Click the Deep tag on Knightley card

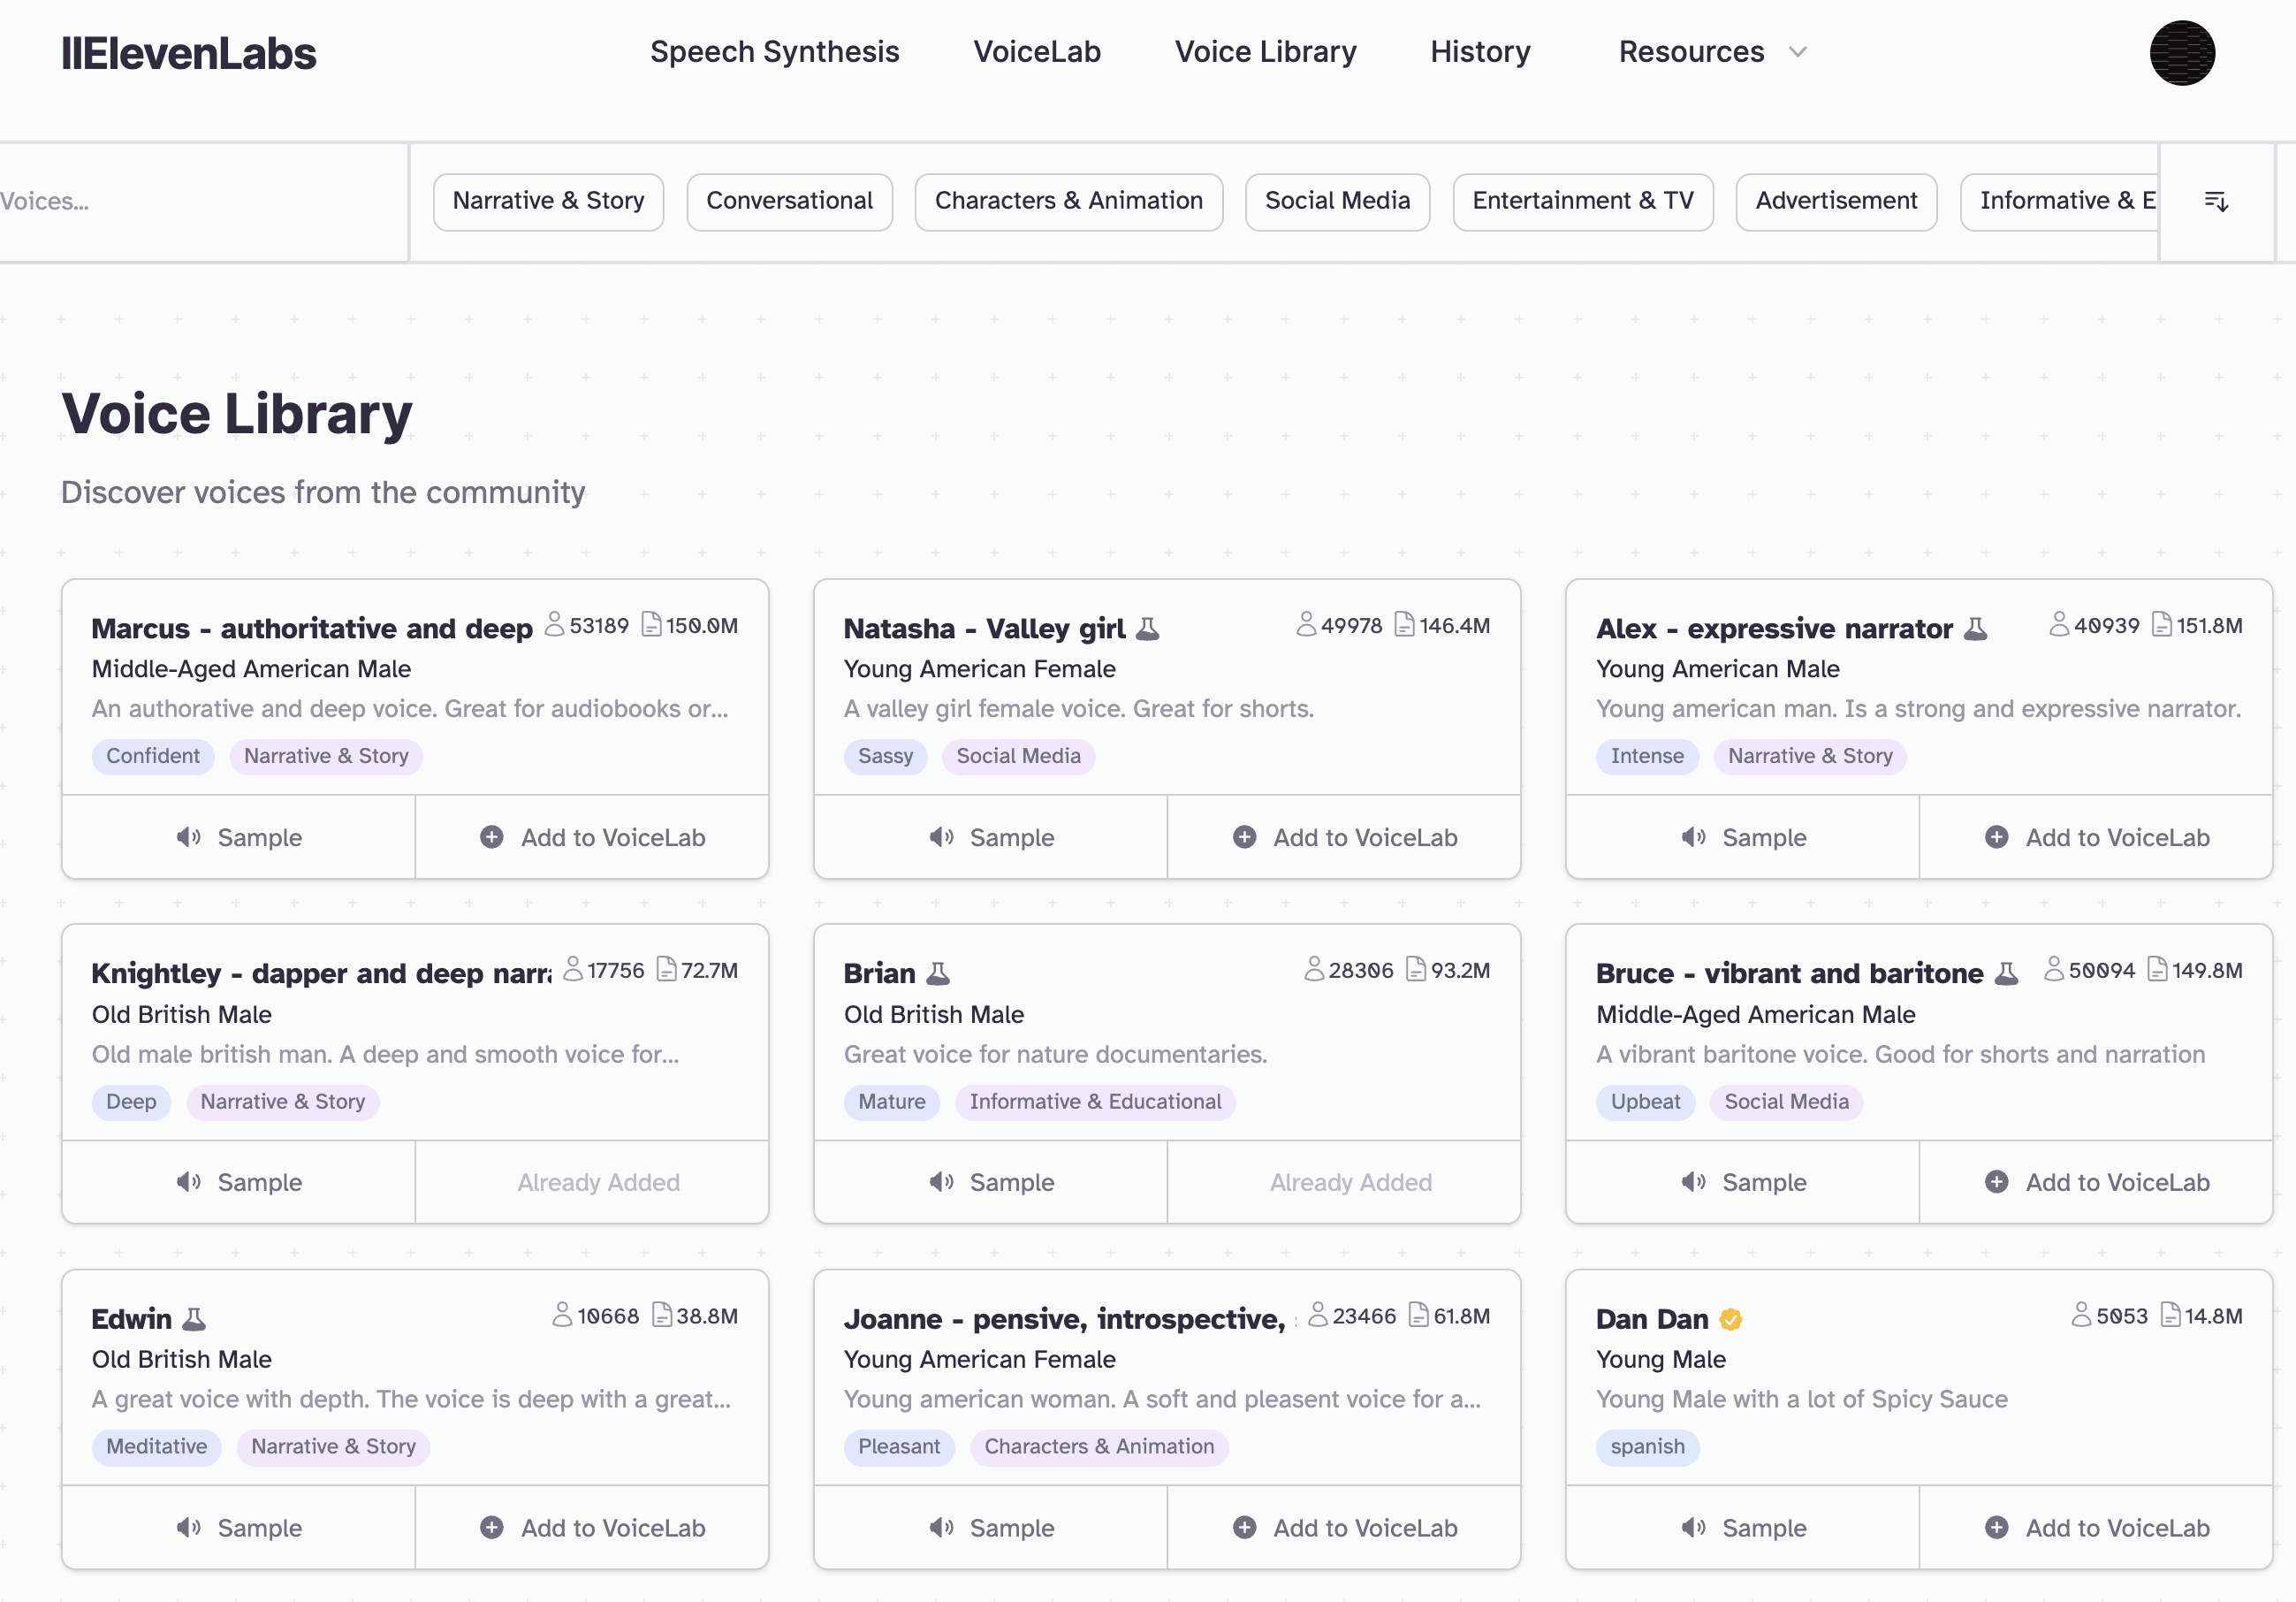[x=131, y=1102]
